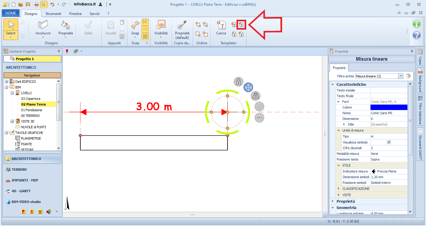Collapse the Caratteristiche section

coord(332,84)
